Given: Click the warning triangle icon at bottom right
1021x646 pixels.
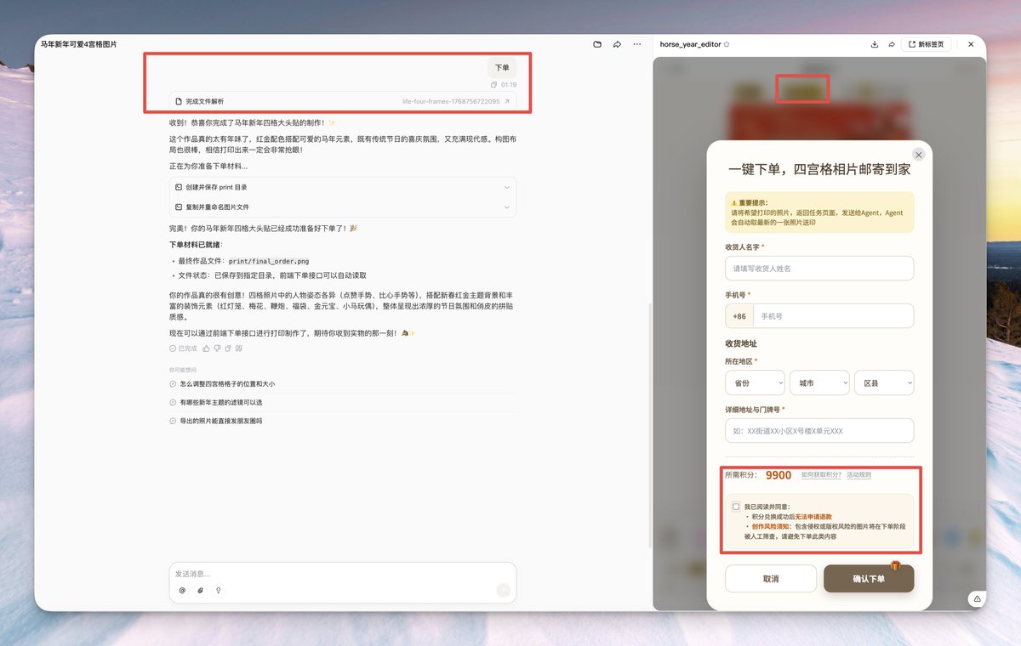Looking at the screenshot, I should point(977,599).
